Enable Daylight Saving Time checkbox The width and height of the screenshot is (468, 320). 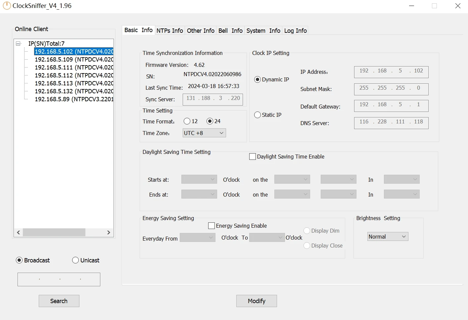253,157
